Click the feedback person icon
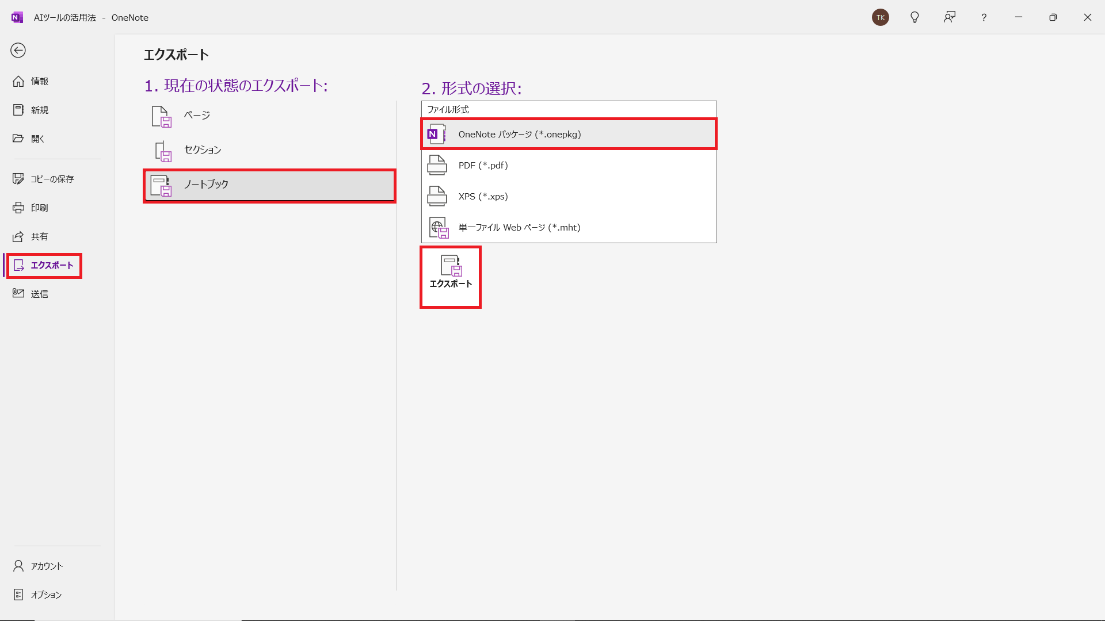 pyautogui.click(x=949, y=17)
